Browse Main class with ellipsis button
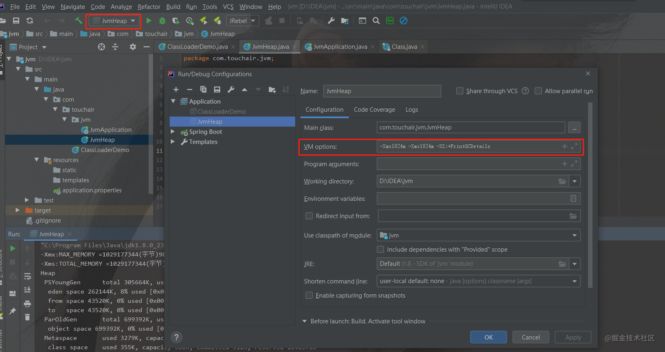 click(574, 127)
